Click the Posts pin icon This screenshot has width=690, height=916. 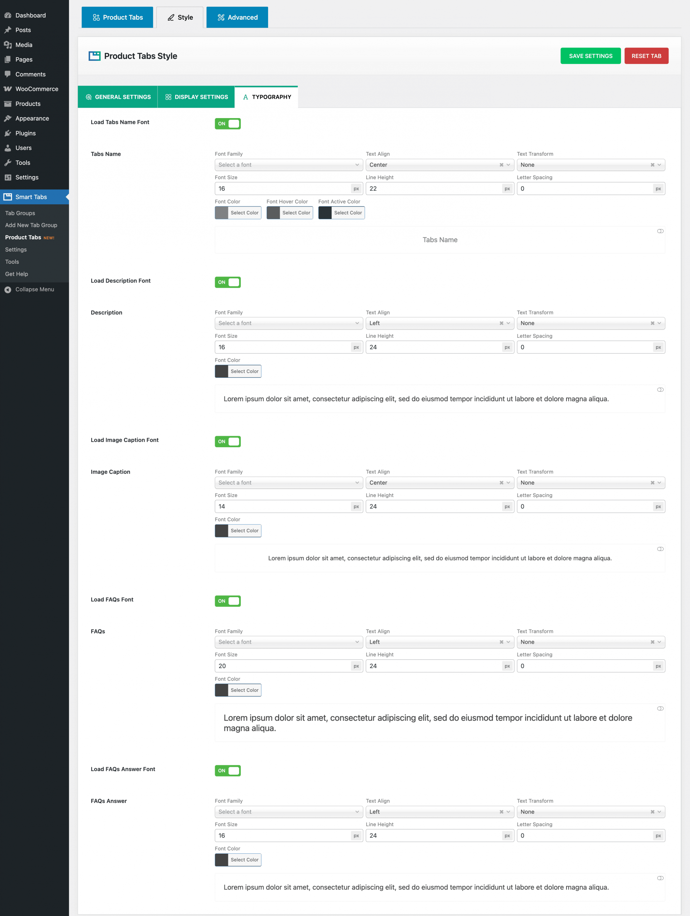click(8, 30)
